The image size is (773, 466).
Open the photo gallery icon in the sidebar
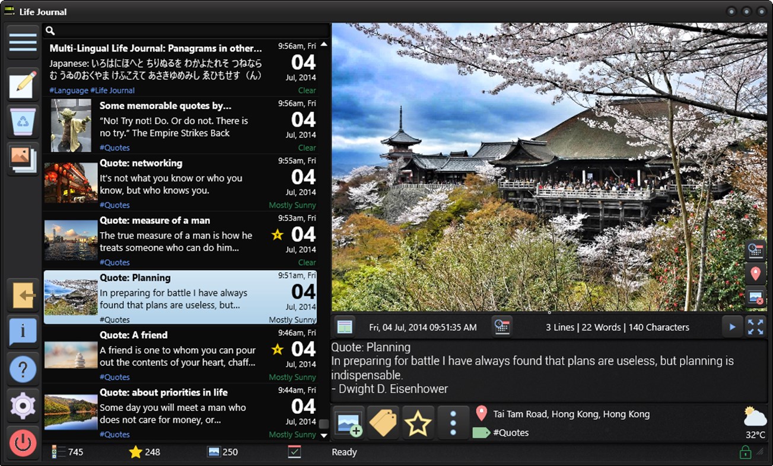pos(23,158)
